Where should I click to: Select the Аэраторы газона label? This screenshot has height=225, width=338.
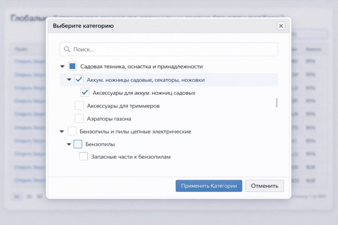click(109, 119)
